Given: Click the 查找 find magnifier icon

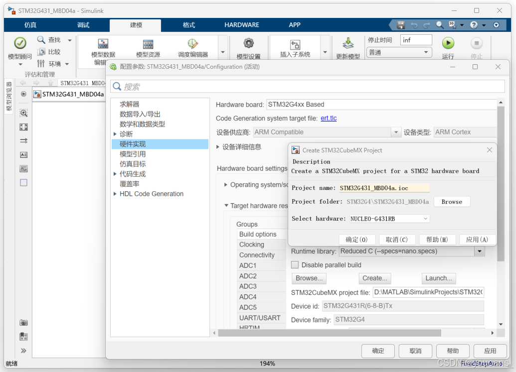Looking at the screenshot, I should coord(41,40).
